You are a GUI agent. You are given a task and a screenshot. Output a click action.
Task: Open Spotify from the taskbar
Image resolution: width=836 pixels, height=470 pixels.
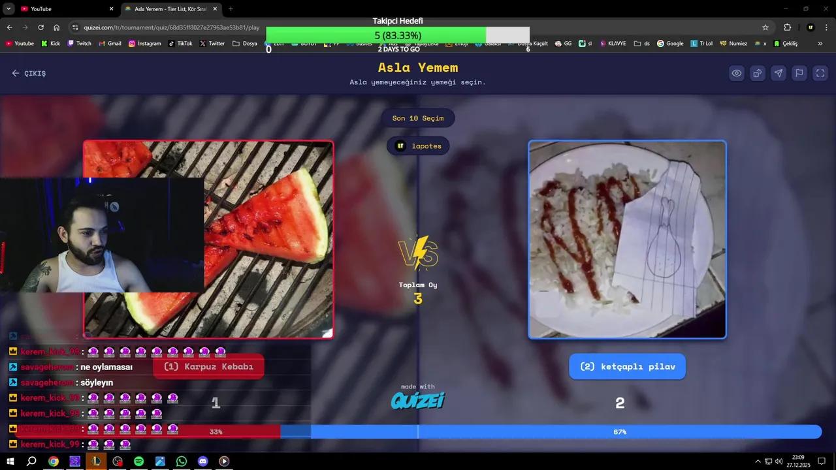point(138,461)
